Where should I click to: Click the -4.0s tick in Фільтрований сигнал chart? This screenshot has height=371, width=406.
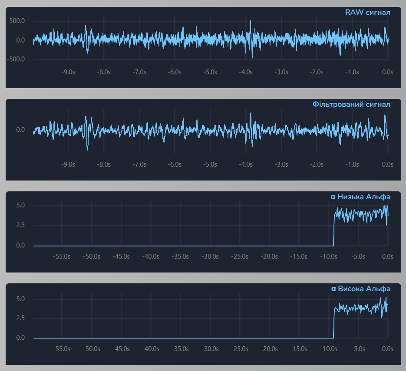(x=246, y=165)
